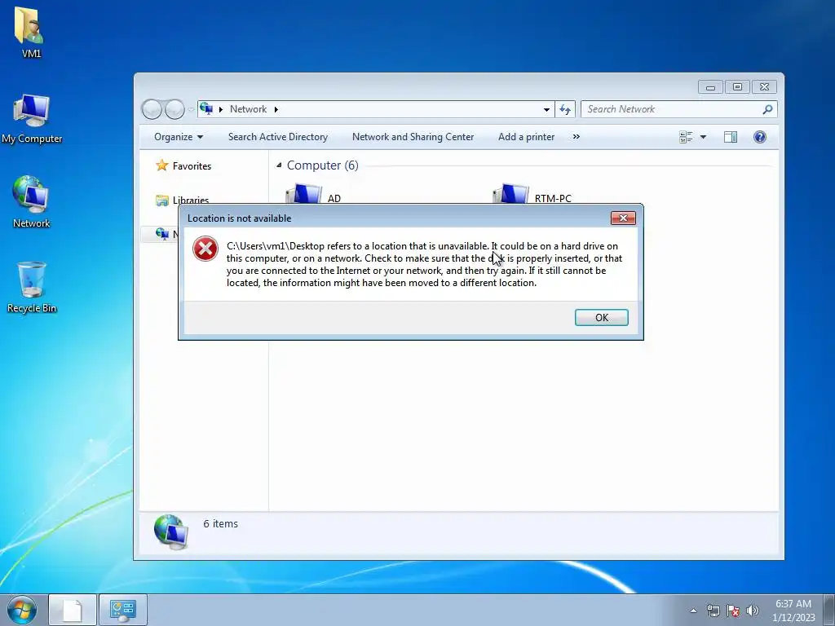
Task: Open Network and Sharing Center
Action: point(413,137)
